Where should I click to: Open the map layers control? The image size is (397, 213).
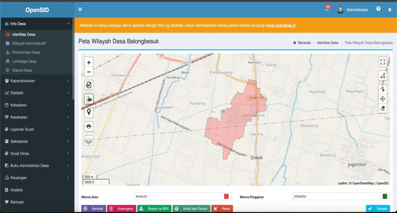pyautogui.click(x=89, y=141)
